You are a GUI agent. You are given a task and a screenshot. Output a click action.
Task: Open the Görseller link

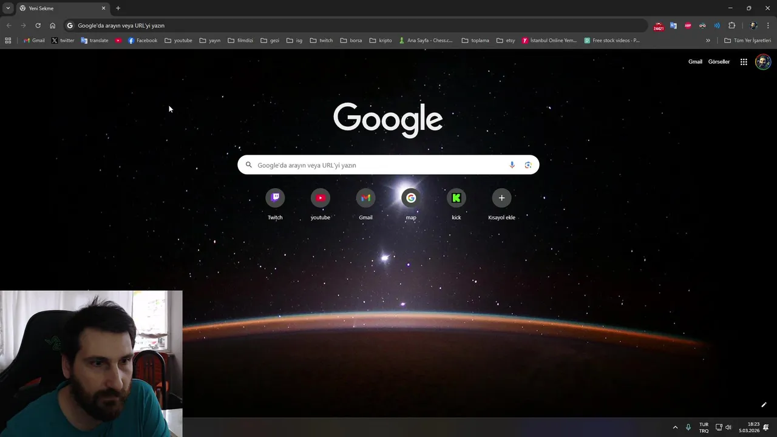719,62
